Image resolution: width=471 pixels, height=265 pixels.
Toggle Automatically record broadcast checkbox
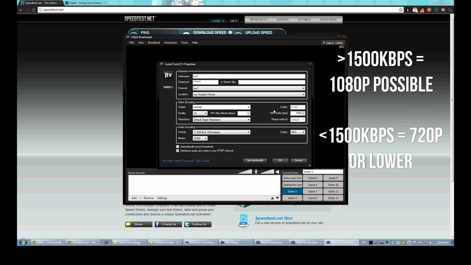click(178, 146)
